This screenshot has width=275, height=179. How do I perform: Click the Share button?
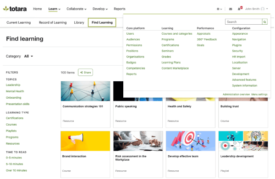pyautogui.click(x=85, y=72)
